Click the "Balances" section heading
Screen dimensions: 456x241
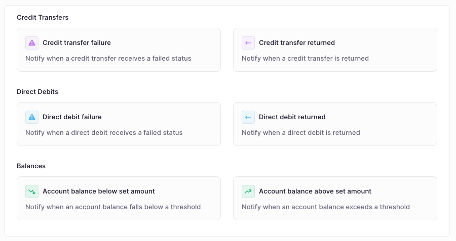coord(31,166)
